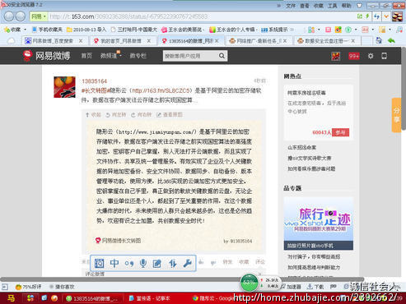
Task: Open the 微专栏 nav item
Action: [x=138, y=56]
